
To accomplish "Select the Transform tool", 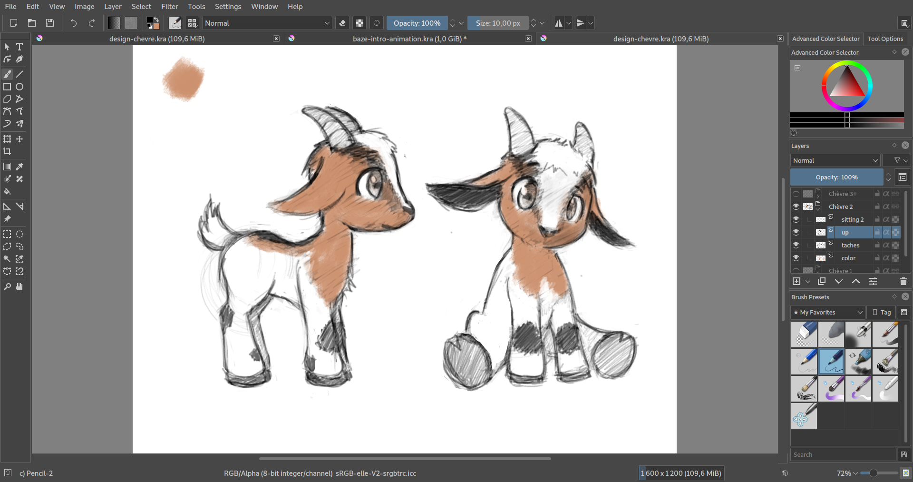I will tap(7, 139).
